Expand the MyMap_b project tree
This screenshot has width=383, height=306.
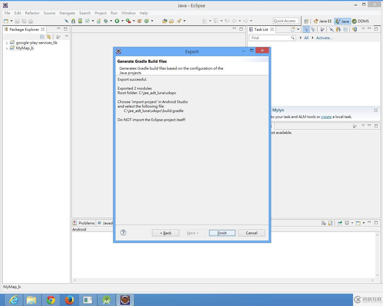7,48
